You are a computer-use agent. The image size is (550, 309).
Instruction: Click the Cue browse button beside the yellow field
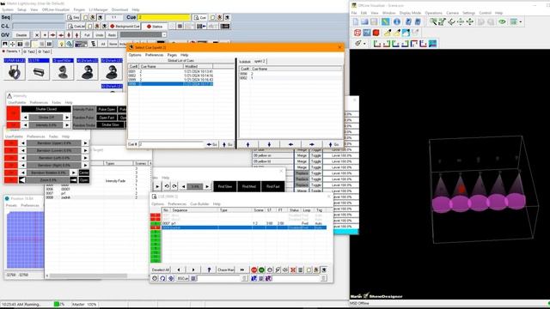(x=200, y=17)
